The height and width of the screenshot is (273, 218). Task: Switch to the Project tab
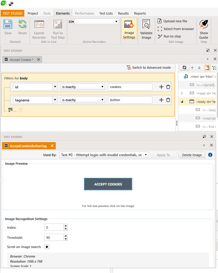pos(33,13)
